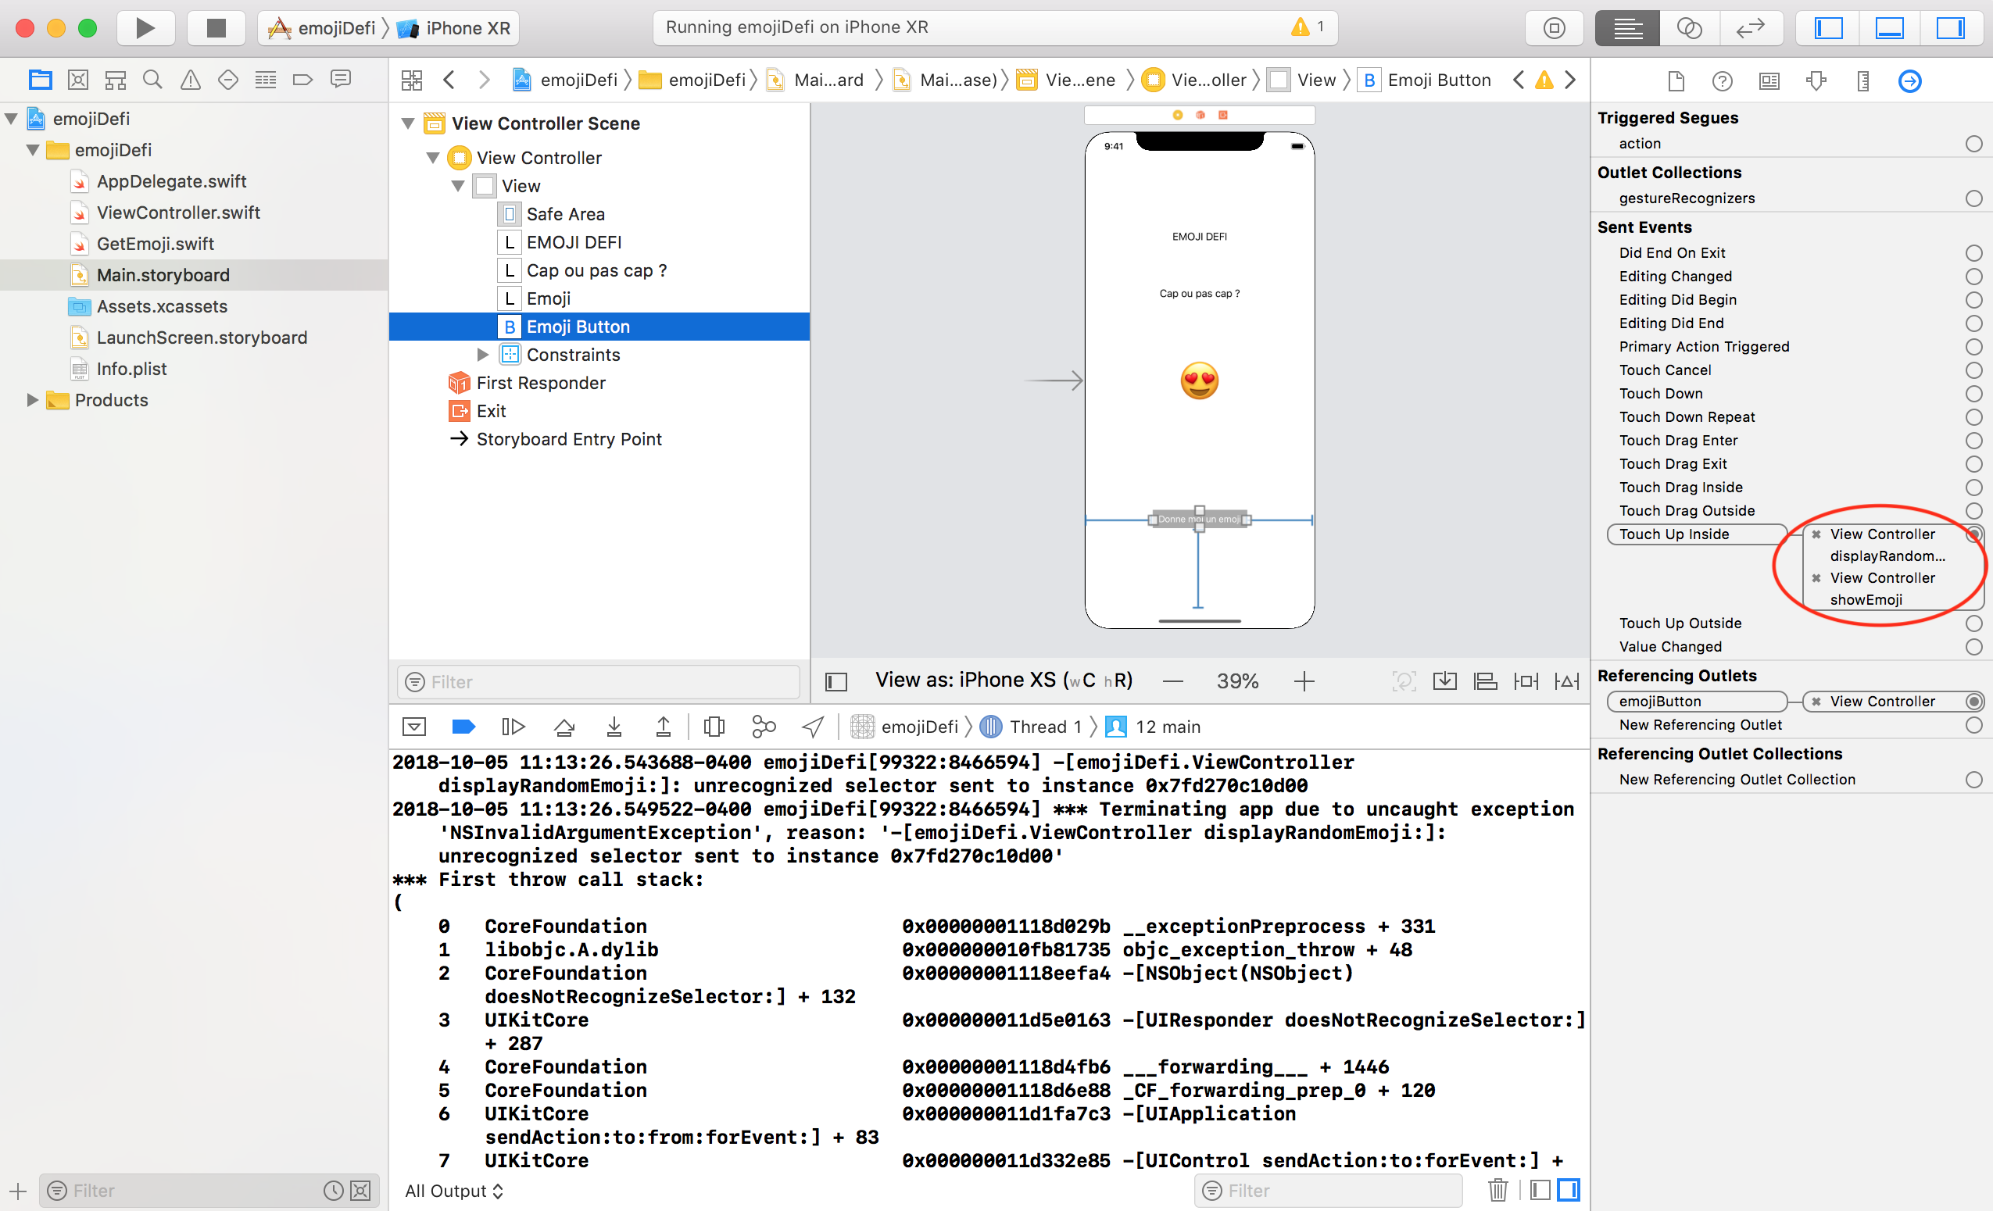Adjust zoom slider to change canvas scale

click(x=1236, y=681)
